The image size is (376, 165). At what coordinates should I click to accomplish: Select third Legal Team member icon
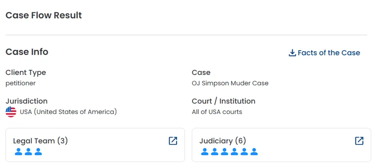[38, 152]
